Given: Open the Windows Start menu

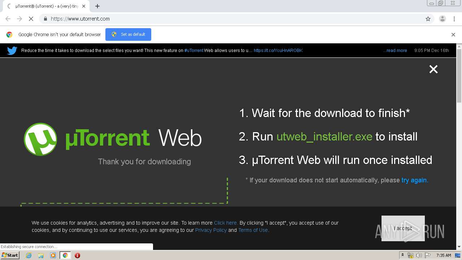Looking at the screenshot, I should pos(10,255).
